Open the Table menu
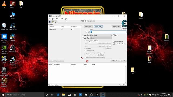This screenshot has width=173, height=97. coord(58,19)
